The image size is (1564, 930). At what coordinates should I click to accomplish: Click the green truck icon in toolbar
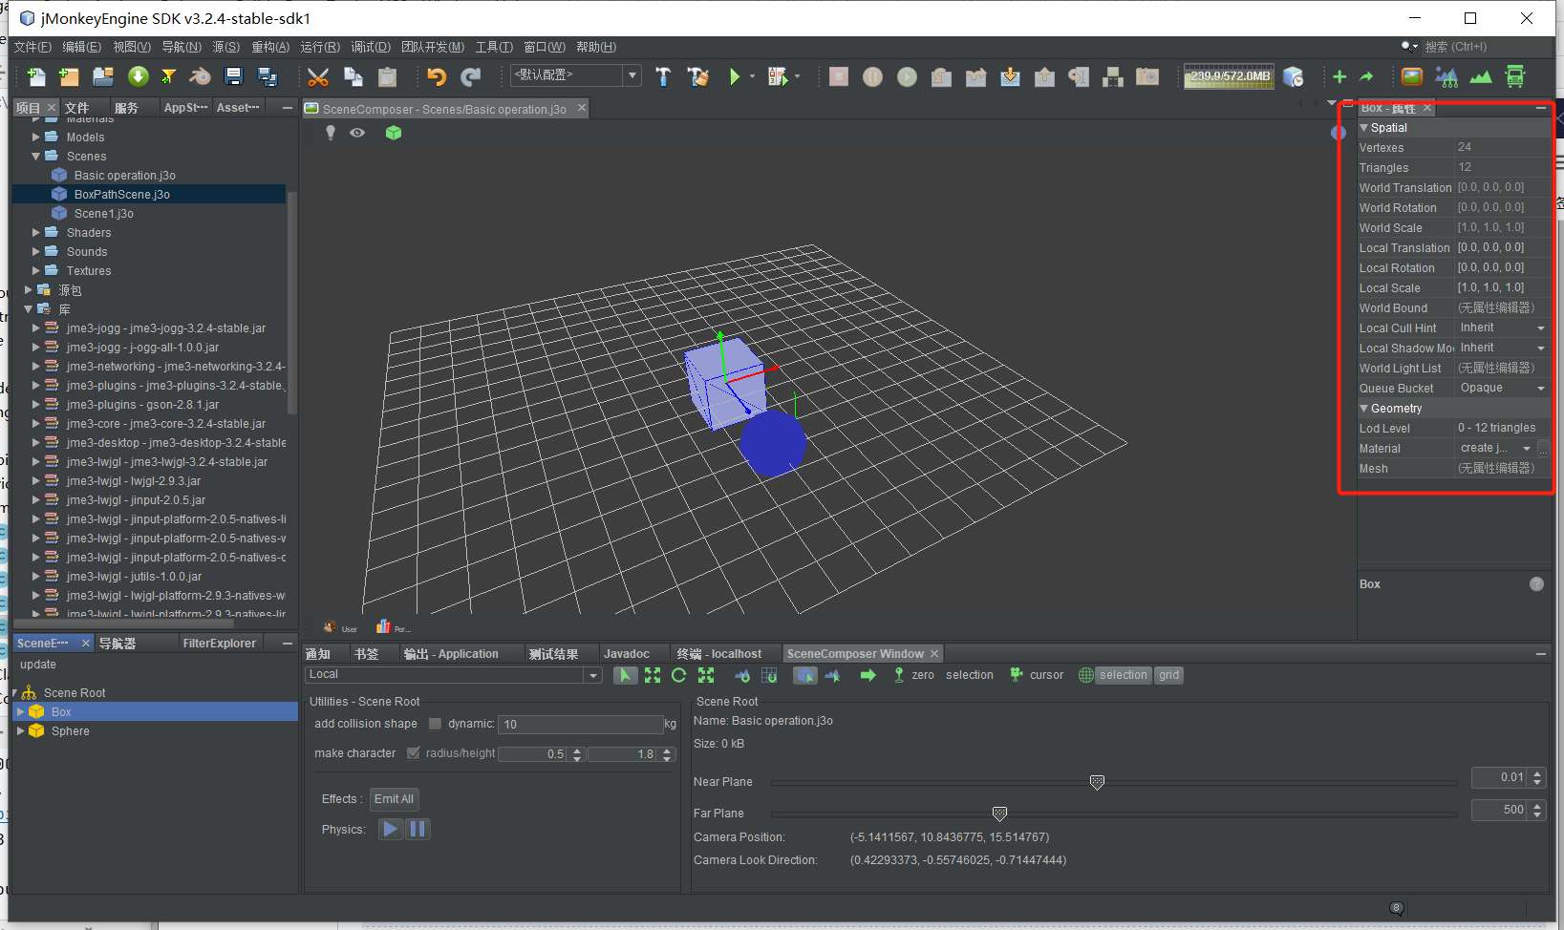1515,77
